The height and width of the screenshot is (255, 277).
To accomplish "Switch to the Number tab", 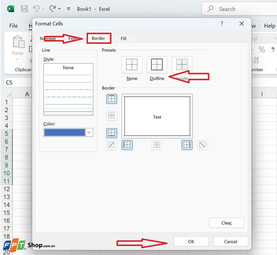I will [48, 38].
